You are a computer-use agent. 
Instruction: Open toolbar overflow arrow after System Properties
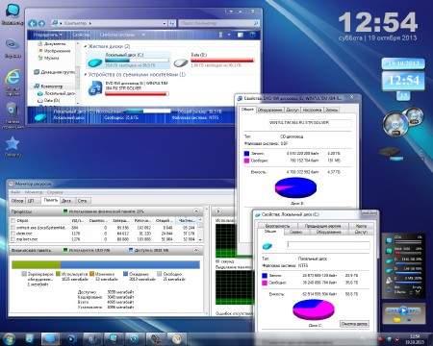tap(143, 35)
